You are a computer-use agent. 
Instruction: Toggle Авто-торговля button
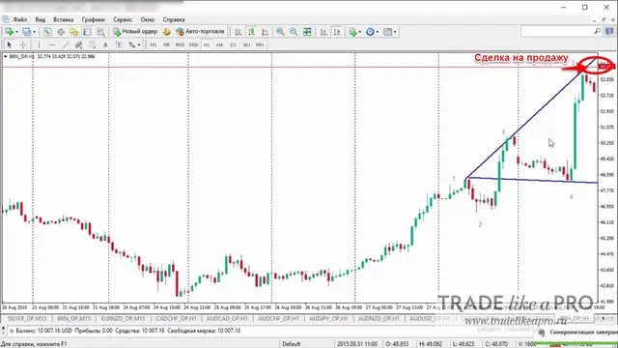click(x=200, y=32)
